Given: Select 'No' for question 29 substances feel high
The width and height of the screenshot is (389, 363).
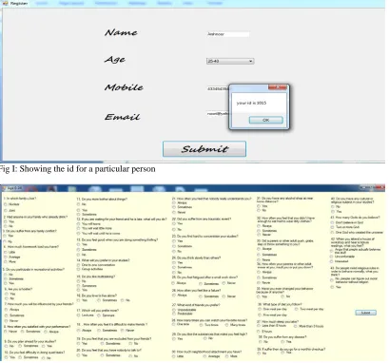Looking at the screenshot, I should (x=204, y=338).
